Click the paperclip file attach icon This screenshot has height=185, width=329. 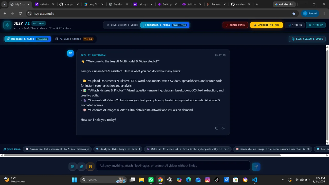pyautogui.click(x=81, y=167)
